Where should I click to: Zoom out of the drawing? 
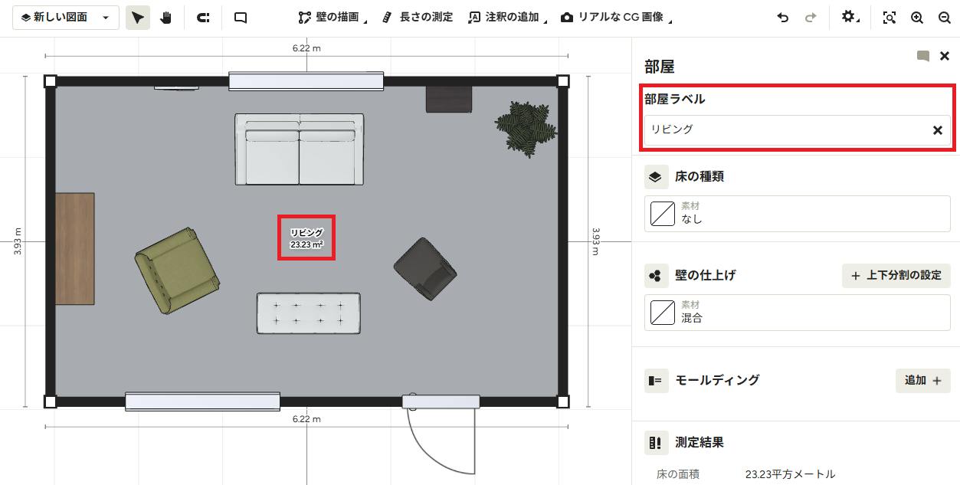click(x=944, y=17)
